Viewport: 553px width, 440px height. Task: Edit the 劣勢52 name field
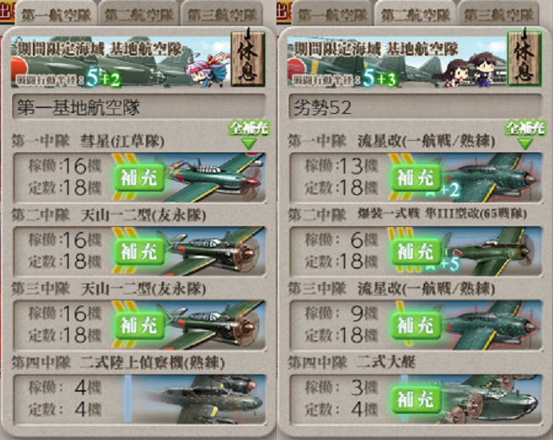click(415, 107)
